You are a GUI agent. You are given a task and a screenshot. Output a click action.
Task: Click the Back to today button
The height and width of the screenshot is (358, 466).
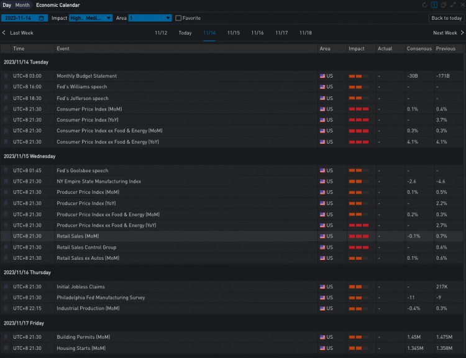(446, 19)
